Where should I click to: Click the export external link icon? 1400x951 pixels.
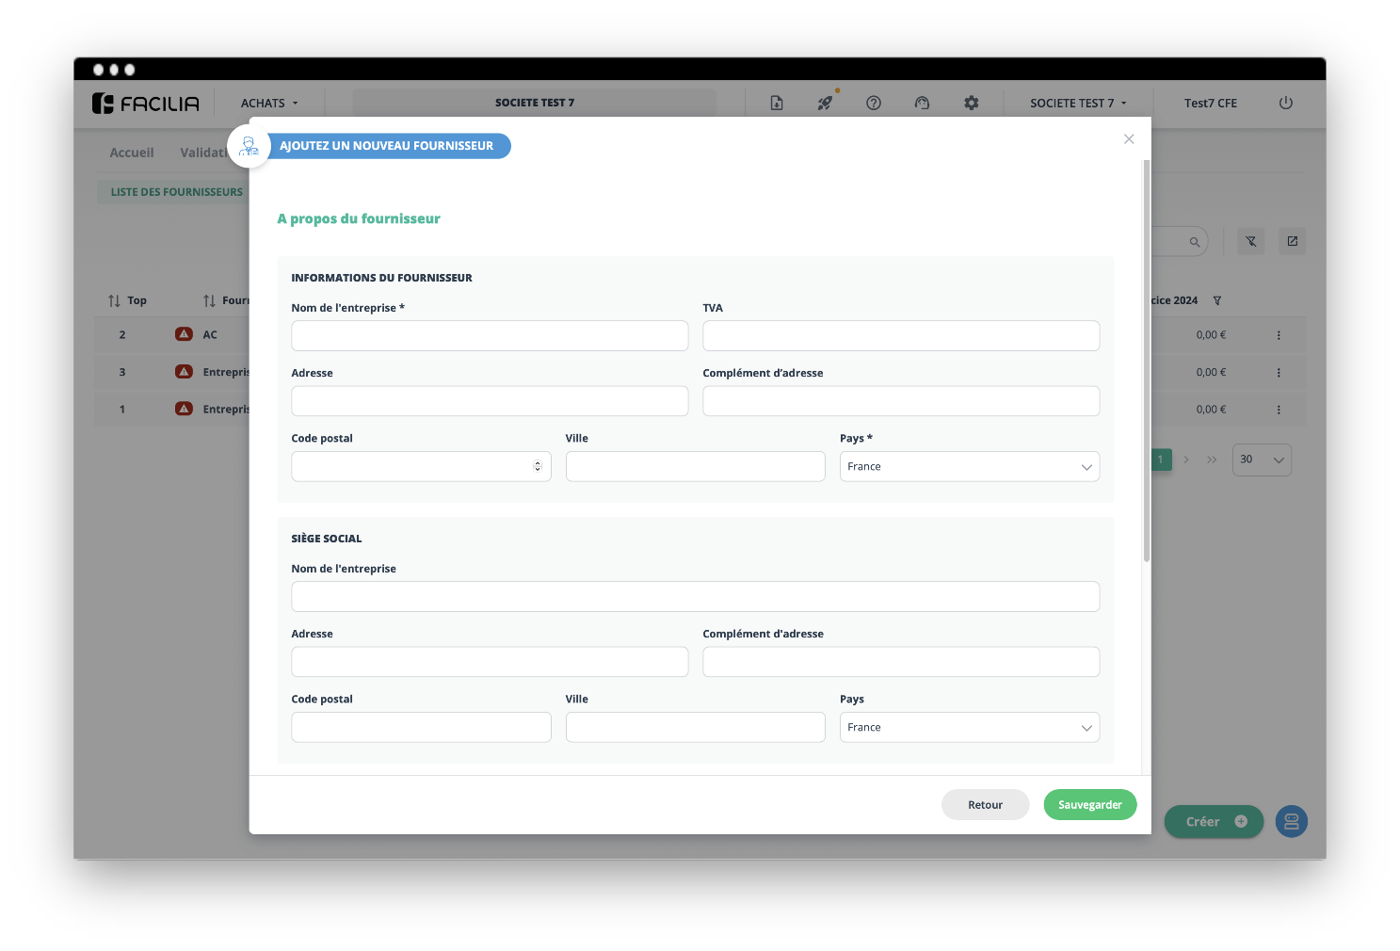click(1293, 242)
